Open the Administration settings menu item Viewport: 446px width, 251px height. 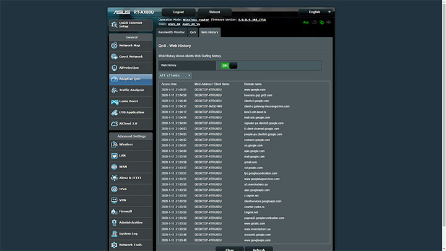point(130,222)
